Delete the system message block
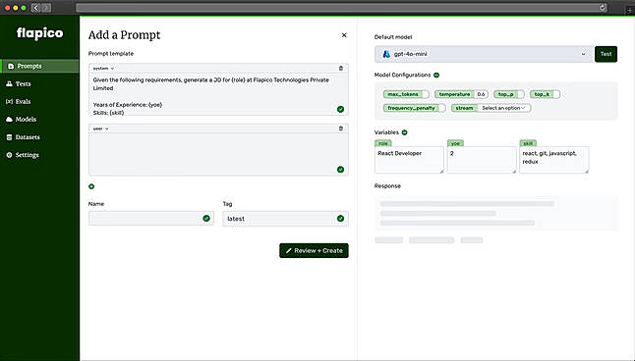 click(x=340, y=69)
